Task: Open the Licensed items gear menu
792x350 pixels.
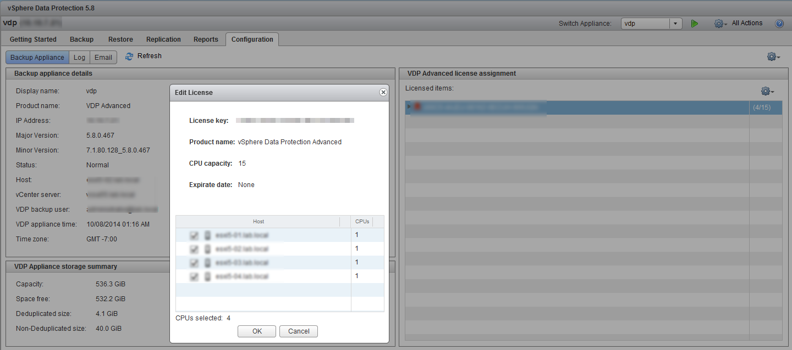Action: (767, 91)
